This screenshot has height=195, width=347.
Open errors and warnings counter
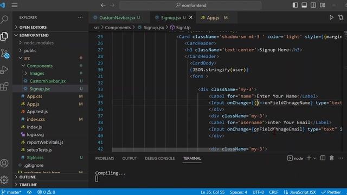coord(47,192)
